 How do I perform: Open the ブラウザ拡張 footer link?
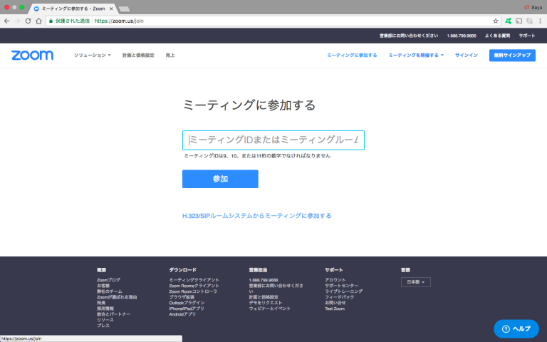[x=182, y=297]
